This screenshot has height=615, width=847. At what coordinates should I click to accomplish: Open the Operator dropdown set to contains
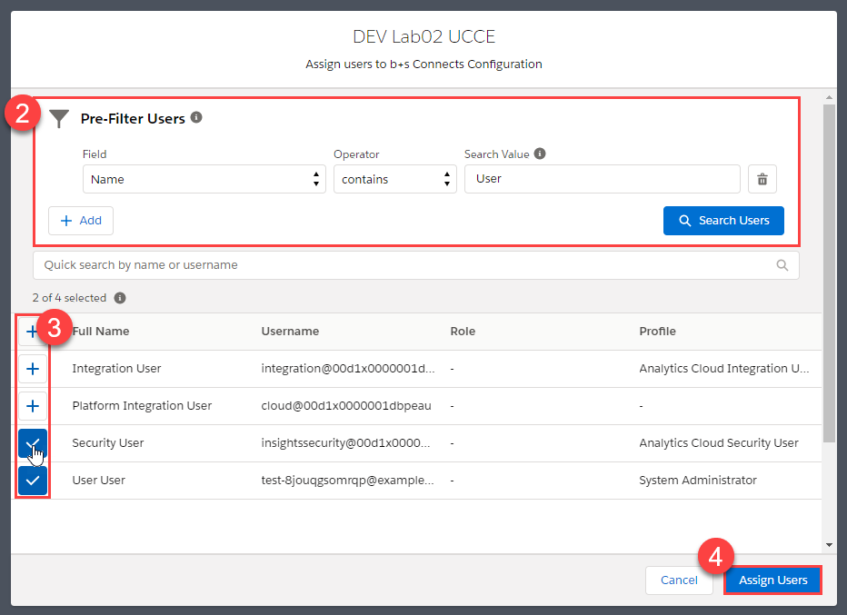point(394,179)
